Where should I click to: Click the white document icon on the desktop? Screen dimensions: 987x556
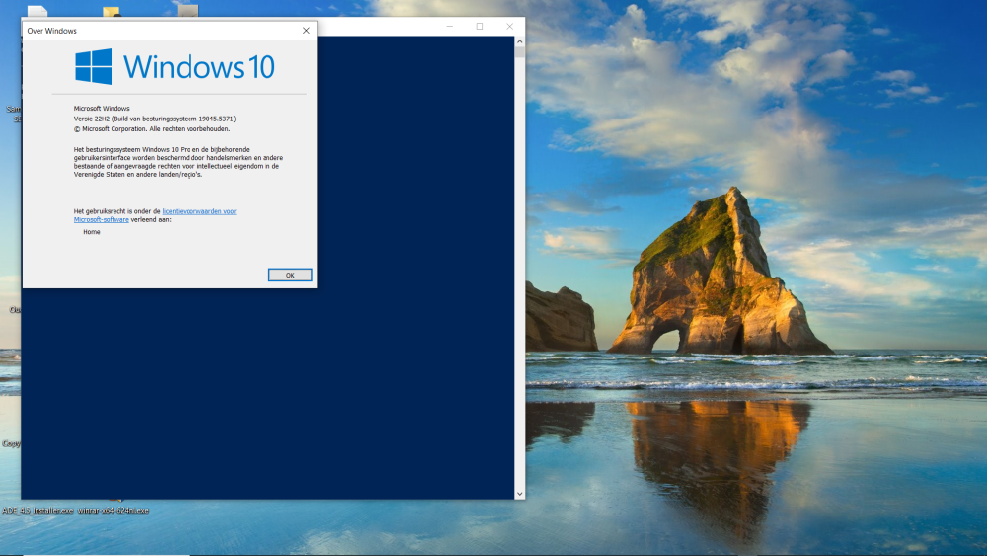(37, 12)
